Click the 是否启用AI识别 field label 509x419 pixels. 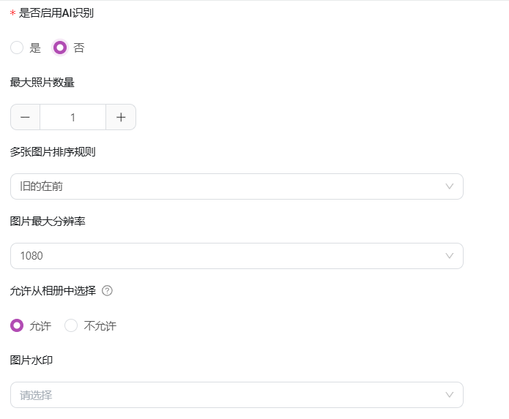(x=56, y=13)
